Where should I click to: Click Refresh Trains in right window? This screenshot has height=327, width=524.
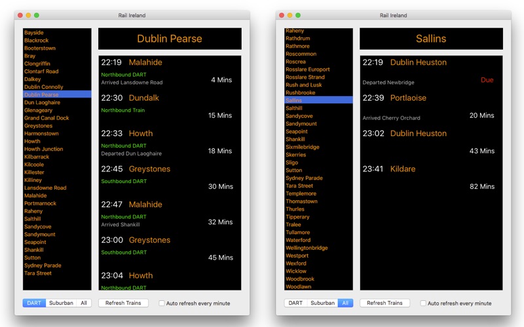(384, 303)
